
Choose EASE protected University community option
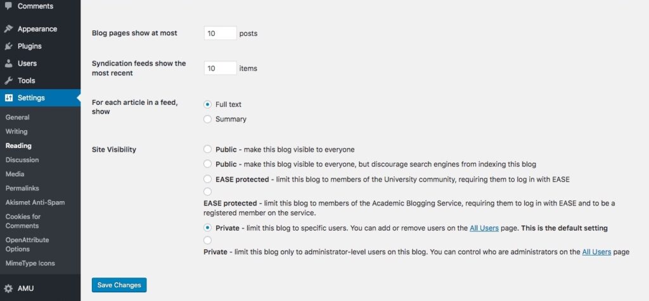[x=207, y=179]
